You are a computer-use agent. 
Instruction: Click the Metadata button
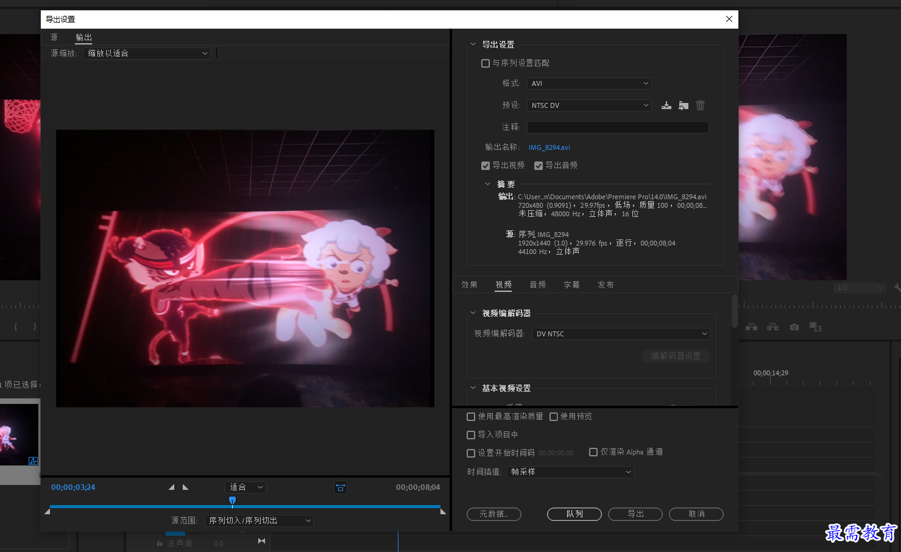(x=494, y=514)
